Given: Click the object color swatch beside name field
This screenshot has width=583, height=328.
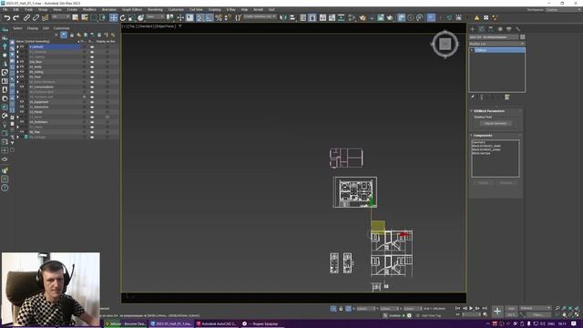Looking at the screenshot, I should [522, 36].
